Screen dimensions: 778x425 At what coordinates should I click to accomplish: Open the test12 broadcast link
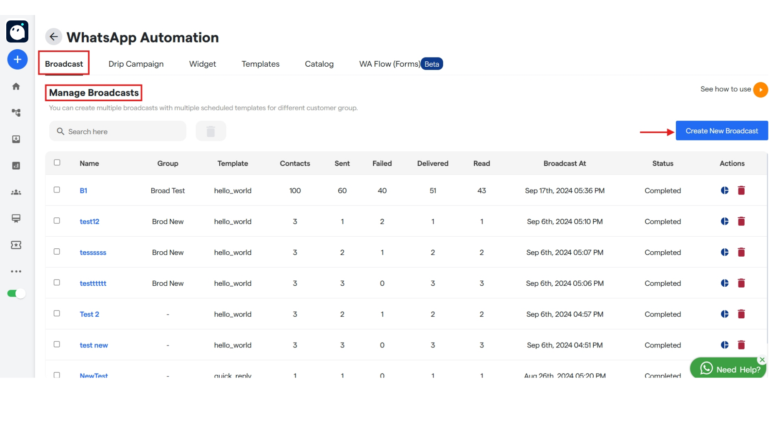tap(89, 221)
